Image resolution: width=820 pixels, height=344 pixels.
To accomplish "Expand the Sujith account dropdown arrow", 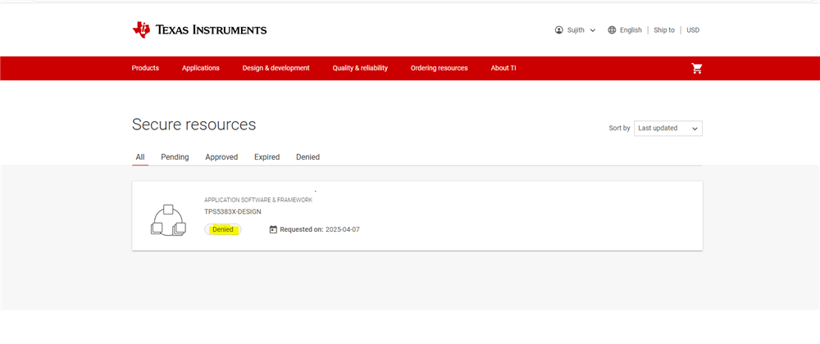I will (593, 30).
